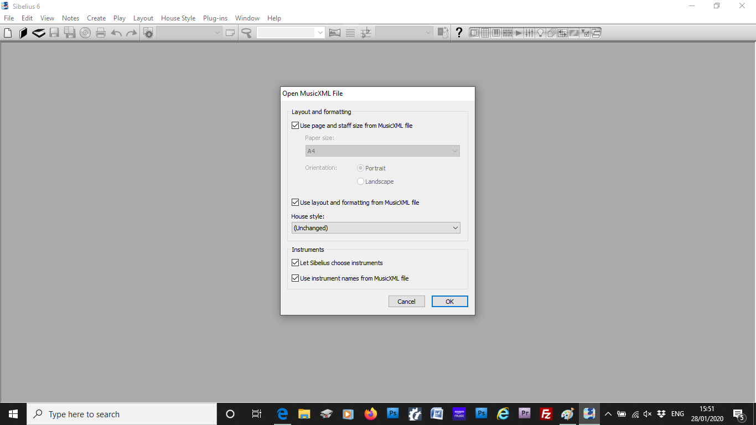The width and height of the screenshot is (756, 425).
Task: Open the View menu
Action: 47,18
